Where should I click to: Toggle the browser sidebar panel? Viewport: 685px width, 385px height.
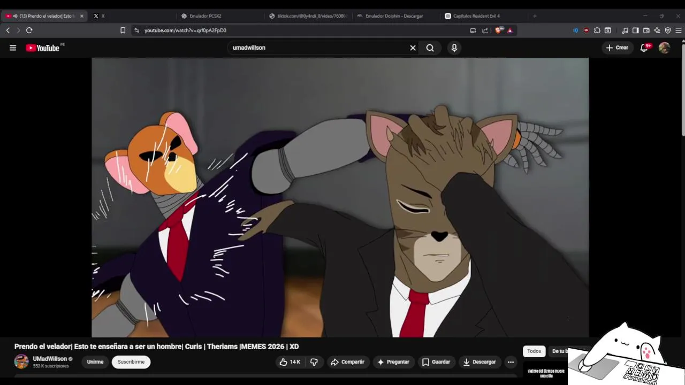point(636,30)
